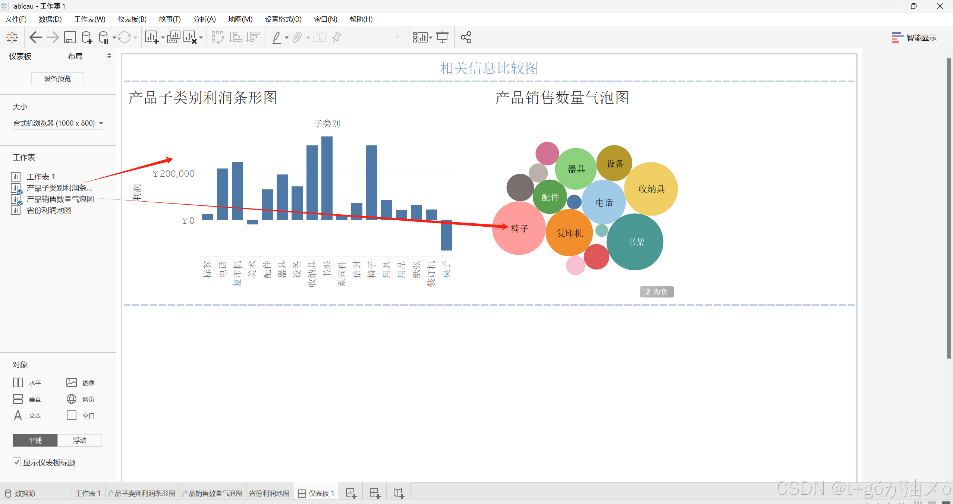Image resolution: width=953 pixels, height=504 pixels.
Task: Open the 分析(A) menu
Action: pyautogui.click(x=204, y=19)
